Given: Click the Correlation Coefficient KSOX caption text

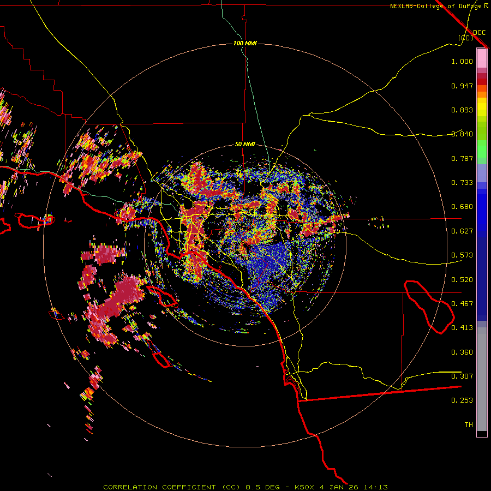Looking at the screenshot, I should [x=245, y=487].
